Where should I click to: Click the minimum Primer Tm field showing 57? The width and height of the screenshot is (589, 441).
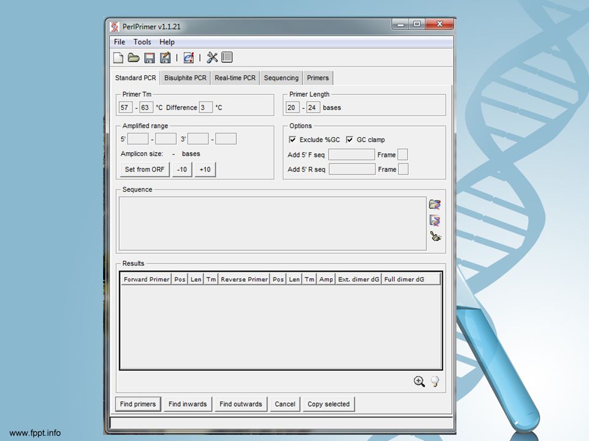125,108
